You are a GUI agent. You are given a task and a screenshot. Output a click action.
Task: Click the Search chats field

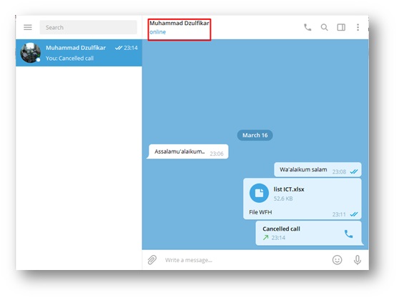point(88,27)
